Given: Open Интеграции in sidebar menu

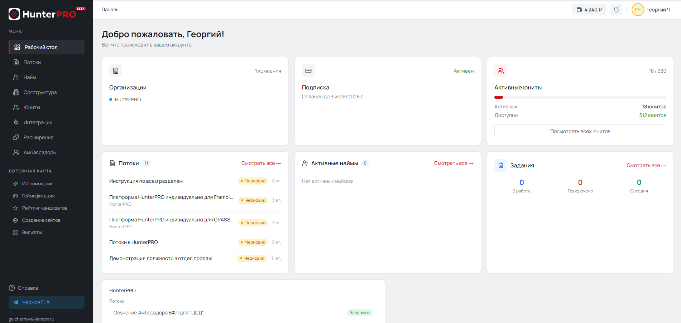Looking at the screenshot, I should (x=47, y=122).
